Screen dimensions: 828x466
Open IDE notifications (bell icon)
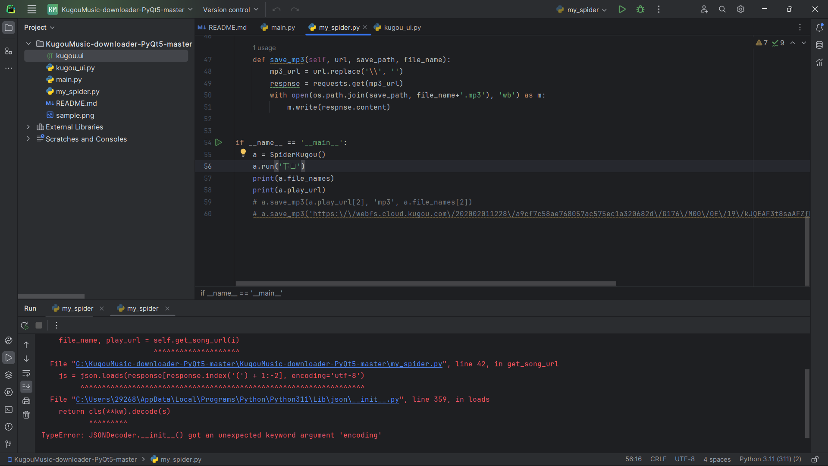pos(819,28)
